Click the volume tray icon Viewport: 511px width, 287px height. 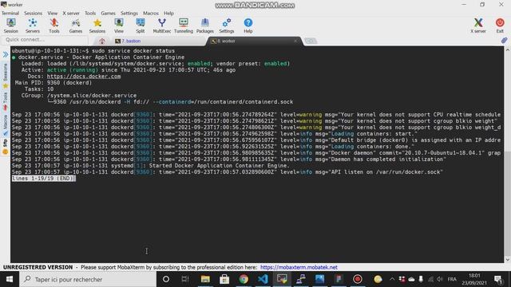(x=440, y=279)
